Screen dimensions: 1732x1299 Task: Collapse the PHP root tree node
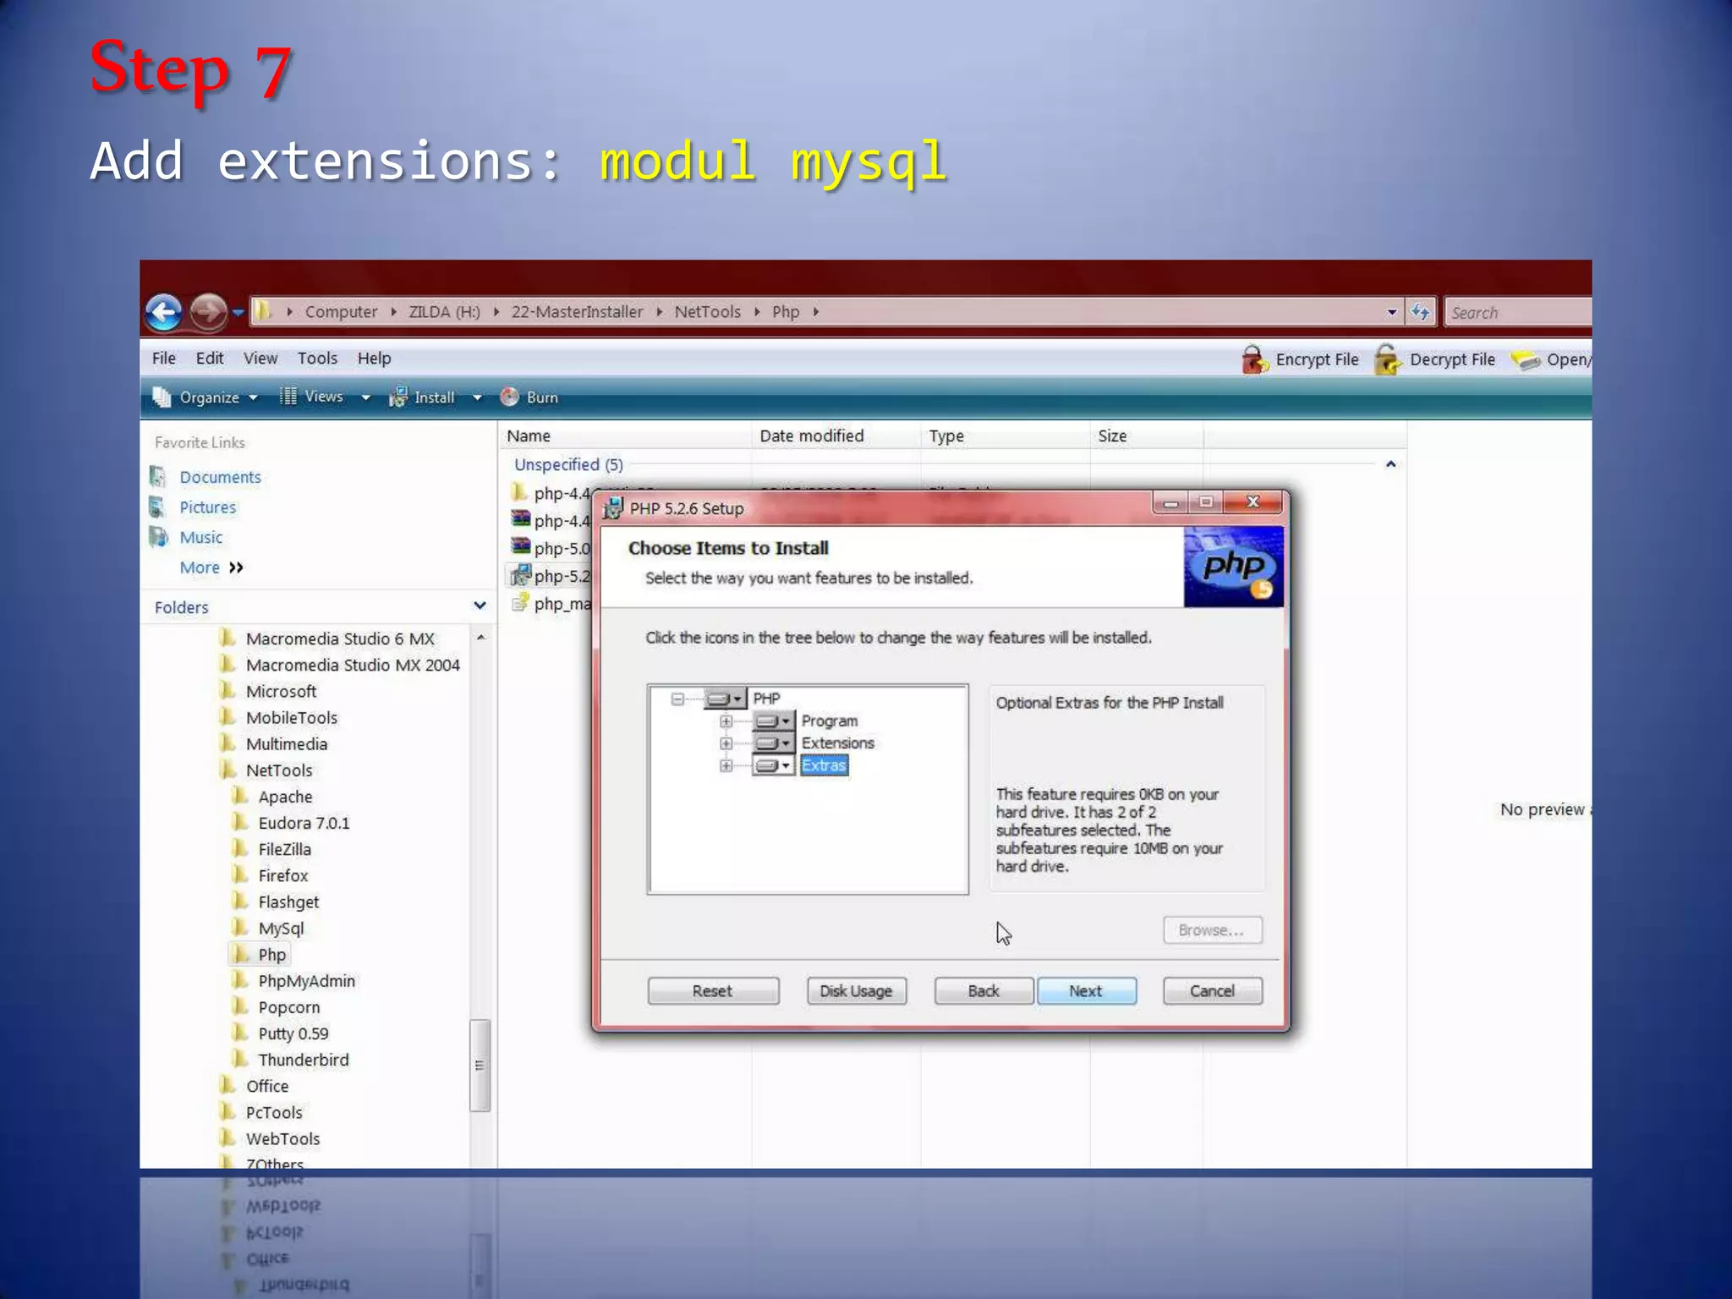[677, 699]
